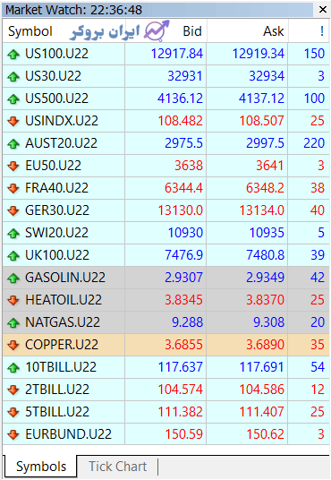Select the GER30.U22 symbol name

click(57, 210)
